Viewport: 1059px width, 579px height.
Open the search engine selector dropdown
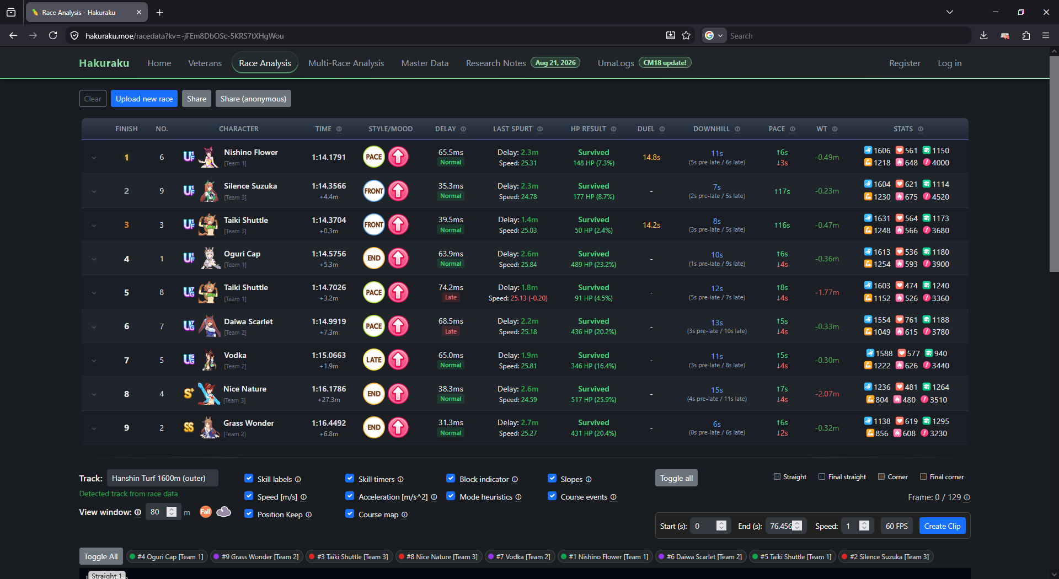714,35
